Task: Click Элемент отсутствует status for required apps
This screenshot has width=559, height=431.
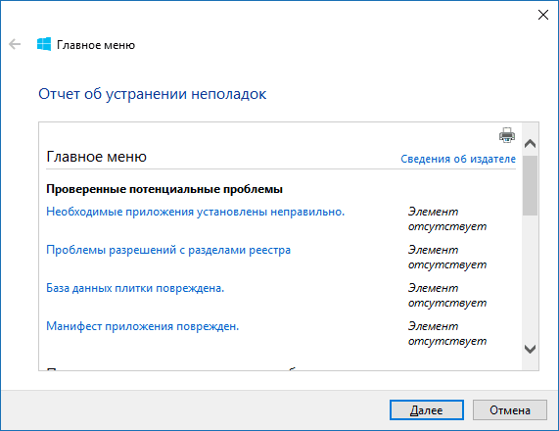Action: coord(447,218)
